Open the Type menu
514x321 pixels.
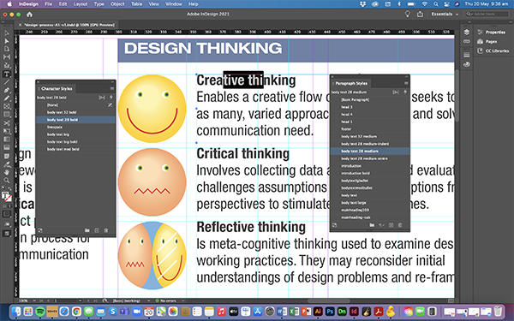click(99, 4)
